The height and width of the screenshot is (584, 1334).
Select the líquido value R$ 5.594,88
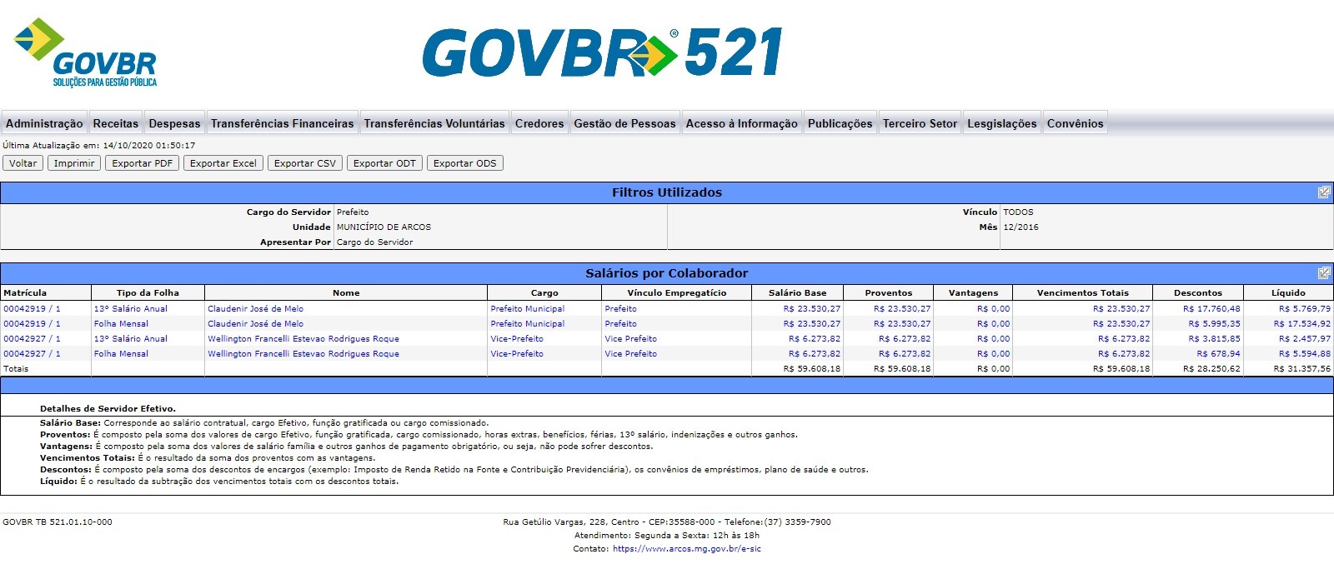pyautogui.click(x=1305, y=354)
